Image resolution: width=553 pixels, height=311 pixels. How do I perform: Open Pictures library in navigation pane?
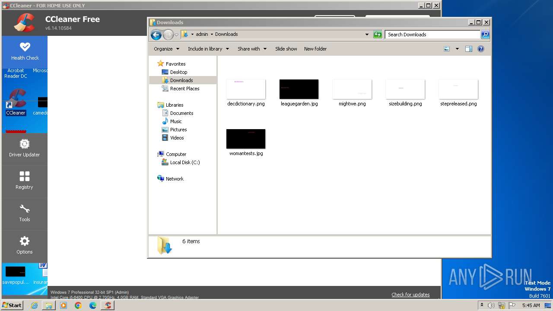click(x=178, y=130)
